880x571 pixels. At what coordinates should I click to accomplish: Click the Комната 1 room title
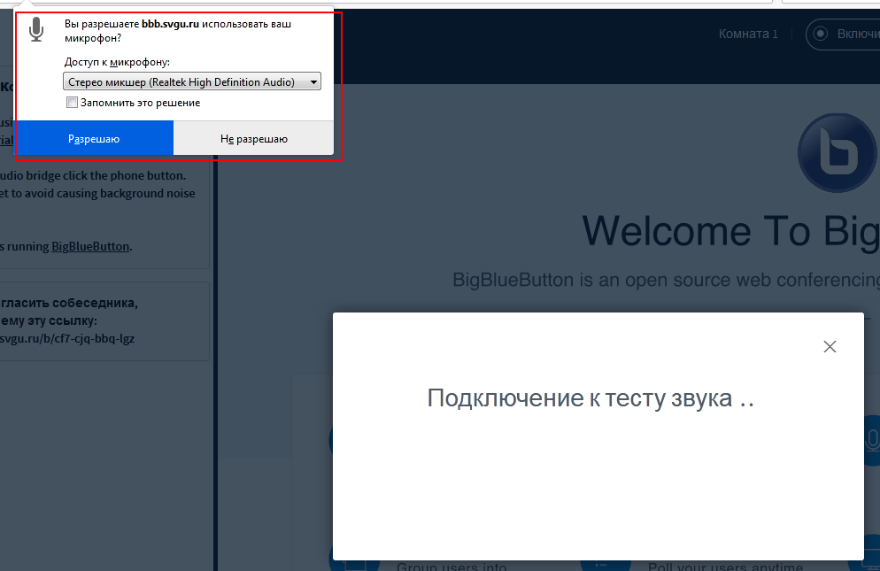click(x=748, y=34)
